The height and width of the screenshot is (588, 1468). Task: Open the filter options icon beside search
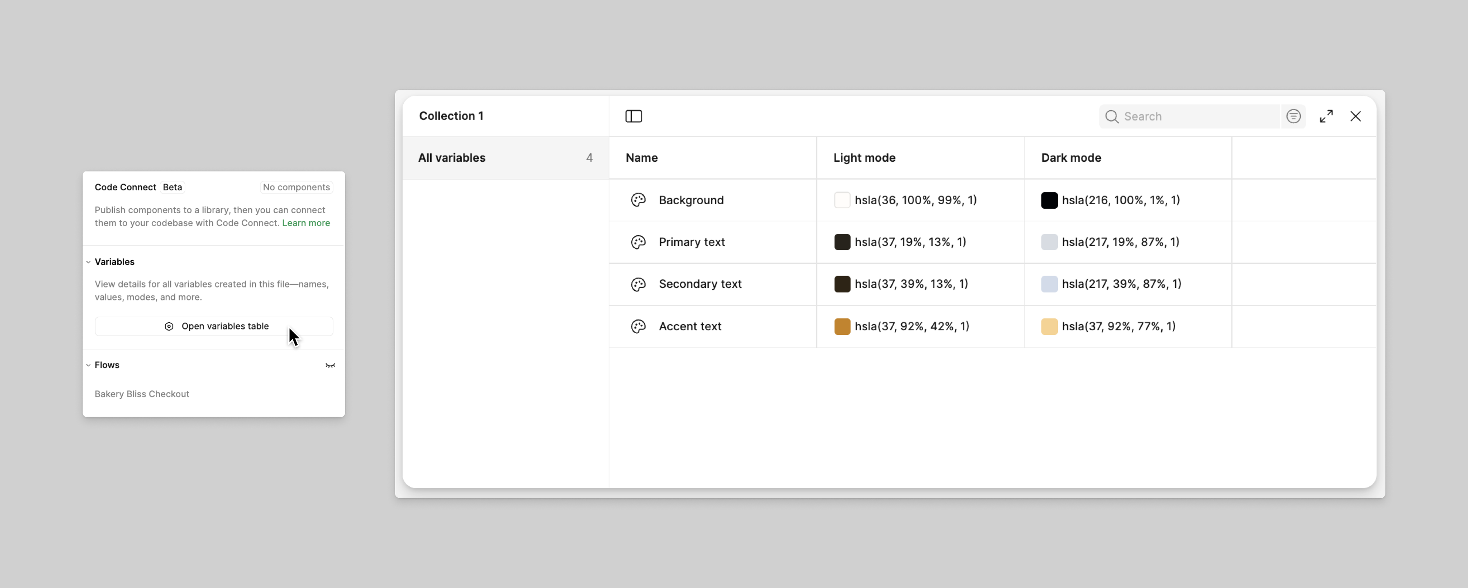[x=1294, y=116]
